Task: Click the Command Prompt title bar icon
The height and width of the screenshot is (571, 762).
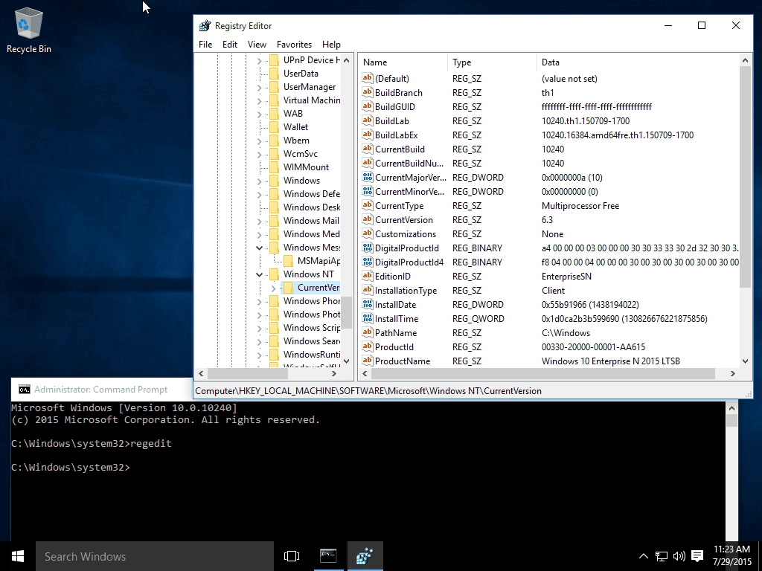Action: 25,390
